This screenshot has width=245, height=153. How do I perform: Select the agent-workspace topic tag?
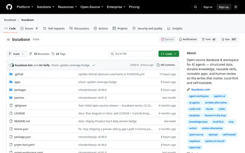(199, 96)
